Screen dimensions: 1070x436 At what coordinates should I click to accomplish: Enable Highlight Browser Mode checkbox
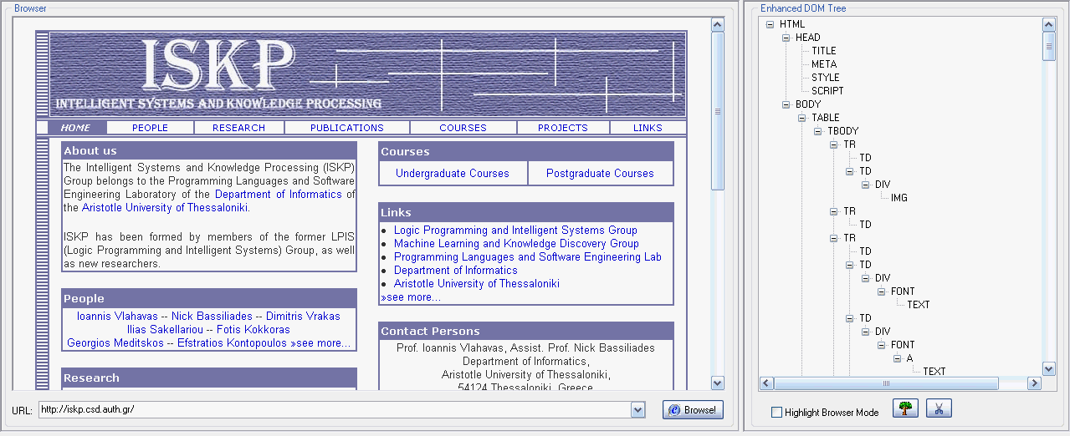pos(776,413)
